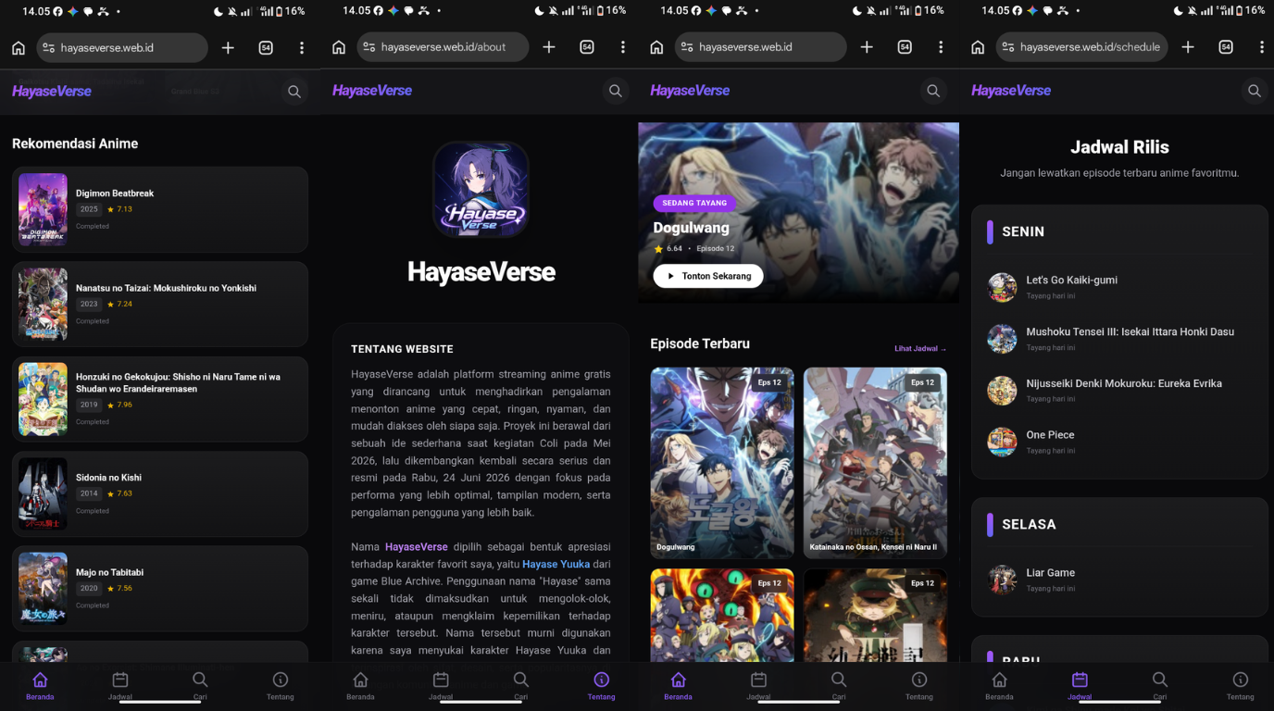
Task: Open tab switcher 54 on Dogulwang banner screen
Action: tap(905, 47)
